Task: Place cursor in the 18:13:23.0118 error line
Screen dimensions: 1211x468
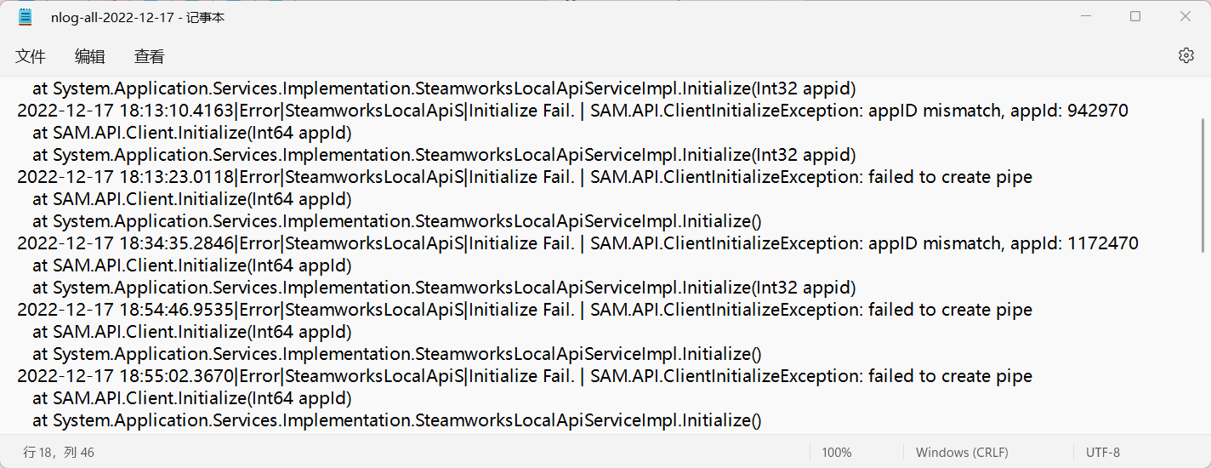Action: point(525,177)
